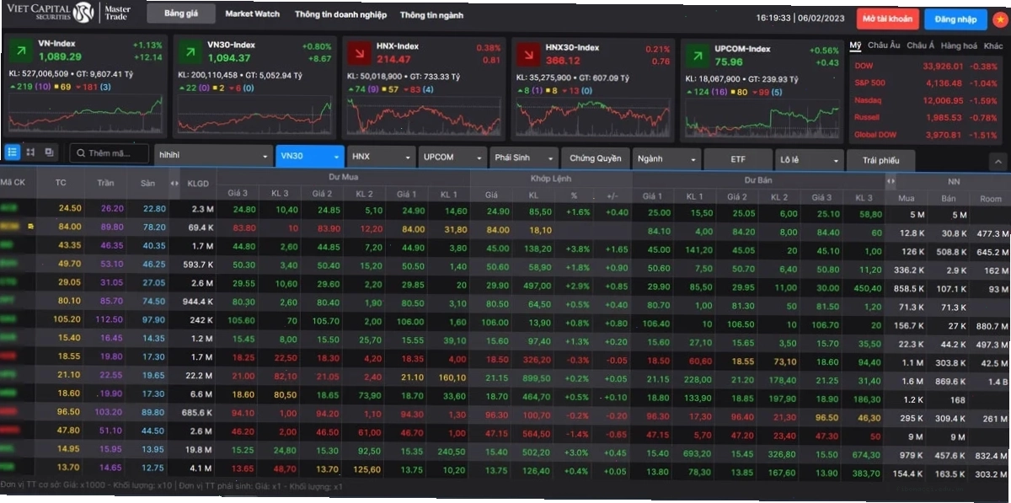1011x503 pixels.
Task: Open the UPCOM dropdown
Action: point(452,157)
